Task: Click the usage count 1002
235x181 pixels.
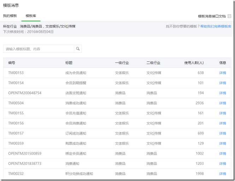Action: point(200,153)
